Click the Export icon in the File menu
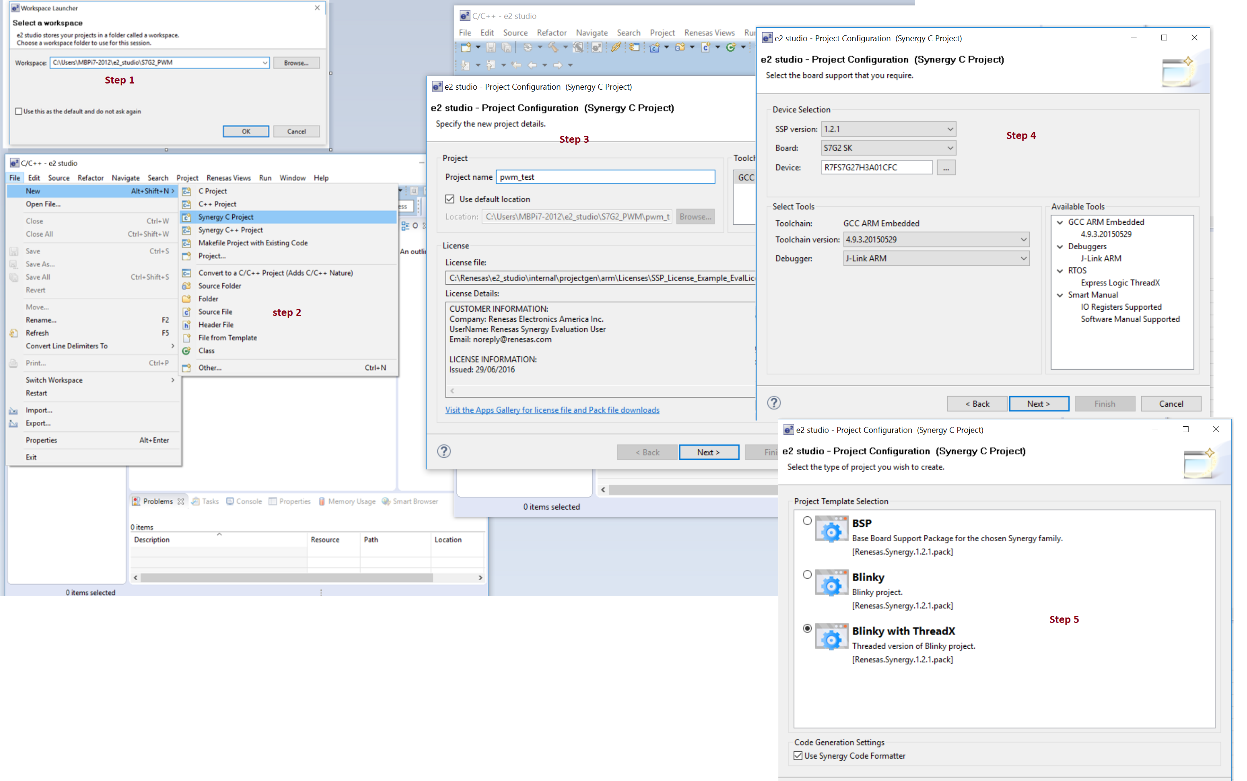This screenshot has height=781, width=1247. [13, 424]
